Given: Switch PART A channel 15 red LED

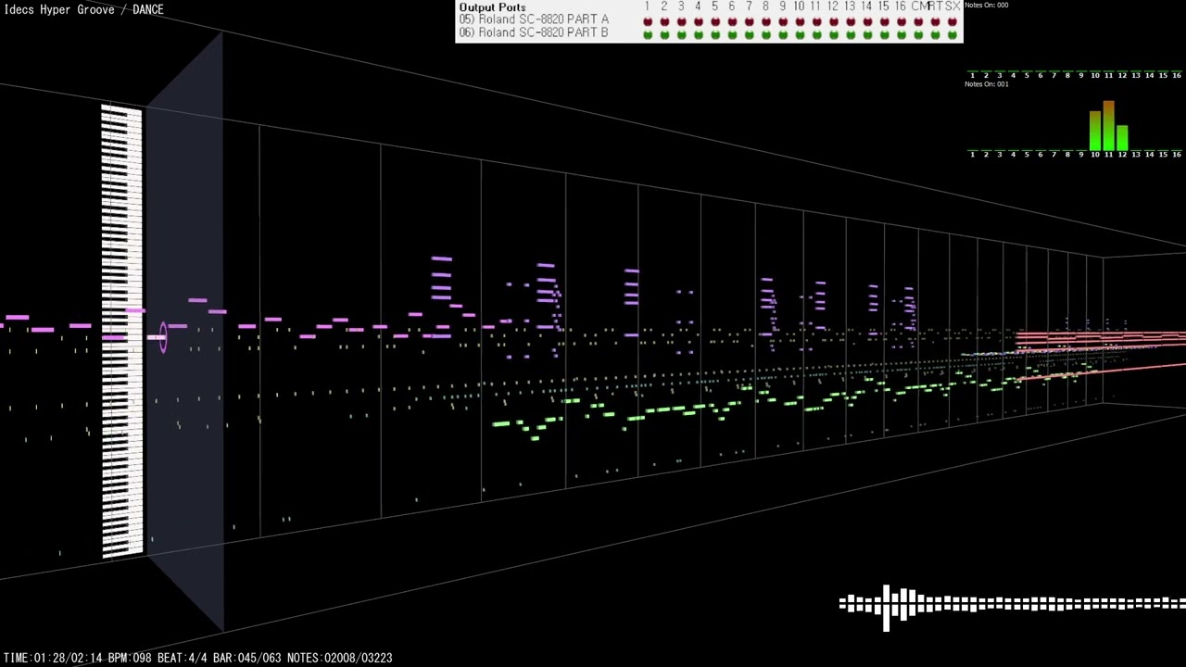Looking at the screenshot, I should [x=884, y=21].
